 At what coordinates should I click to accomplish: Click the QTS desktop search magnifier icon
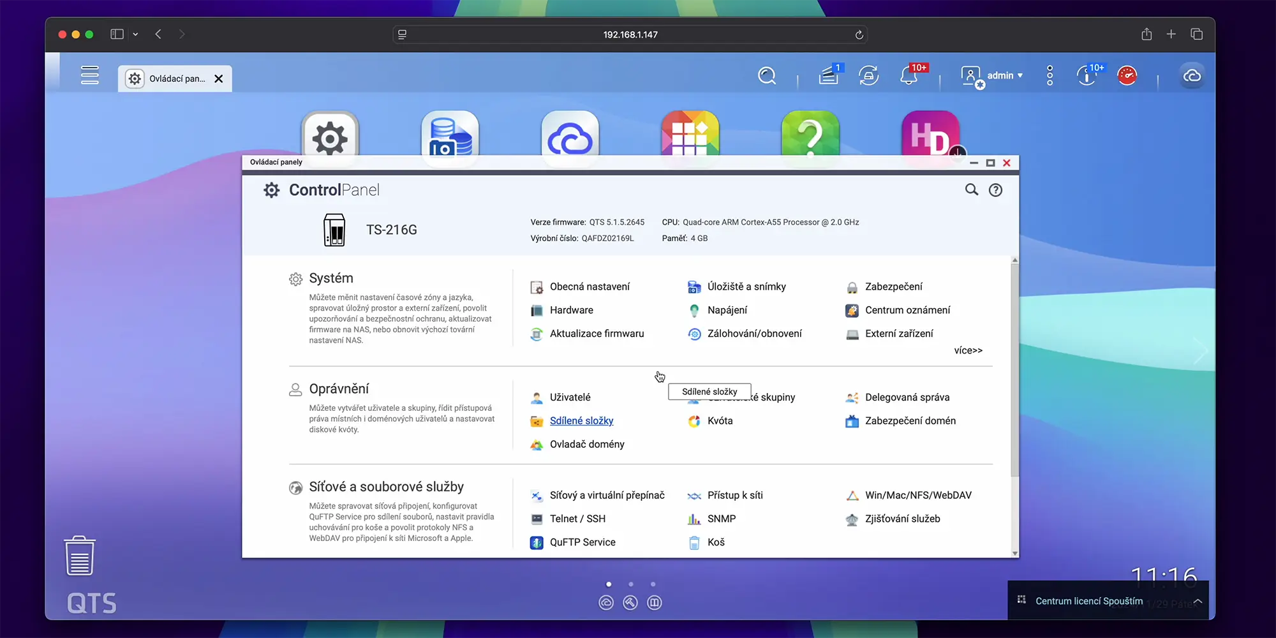click(x=767, y=76)
